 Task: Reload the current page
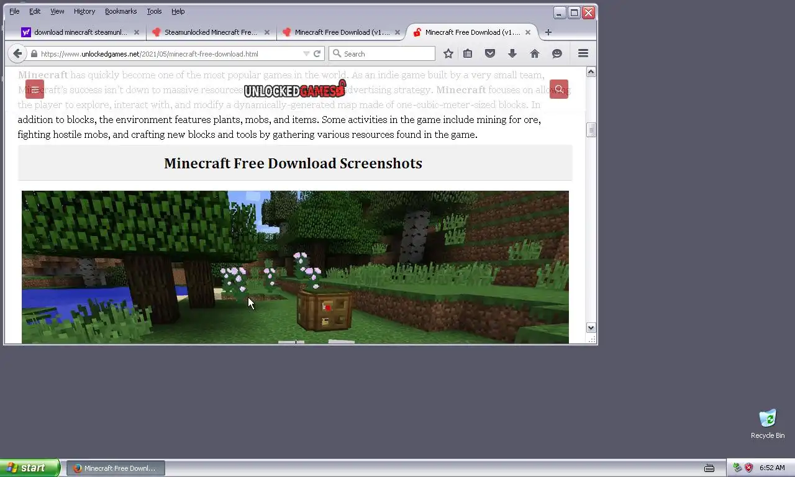[317, 54]
